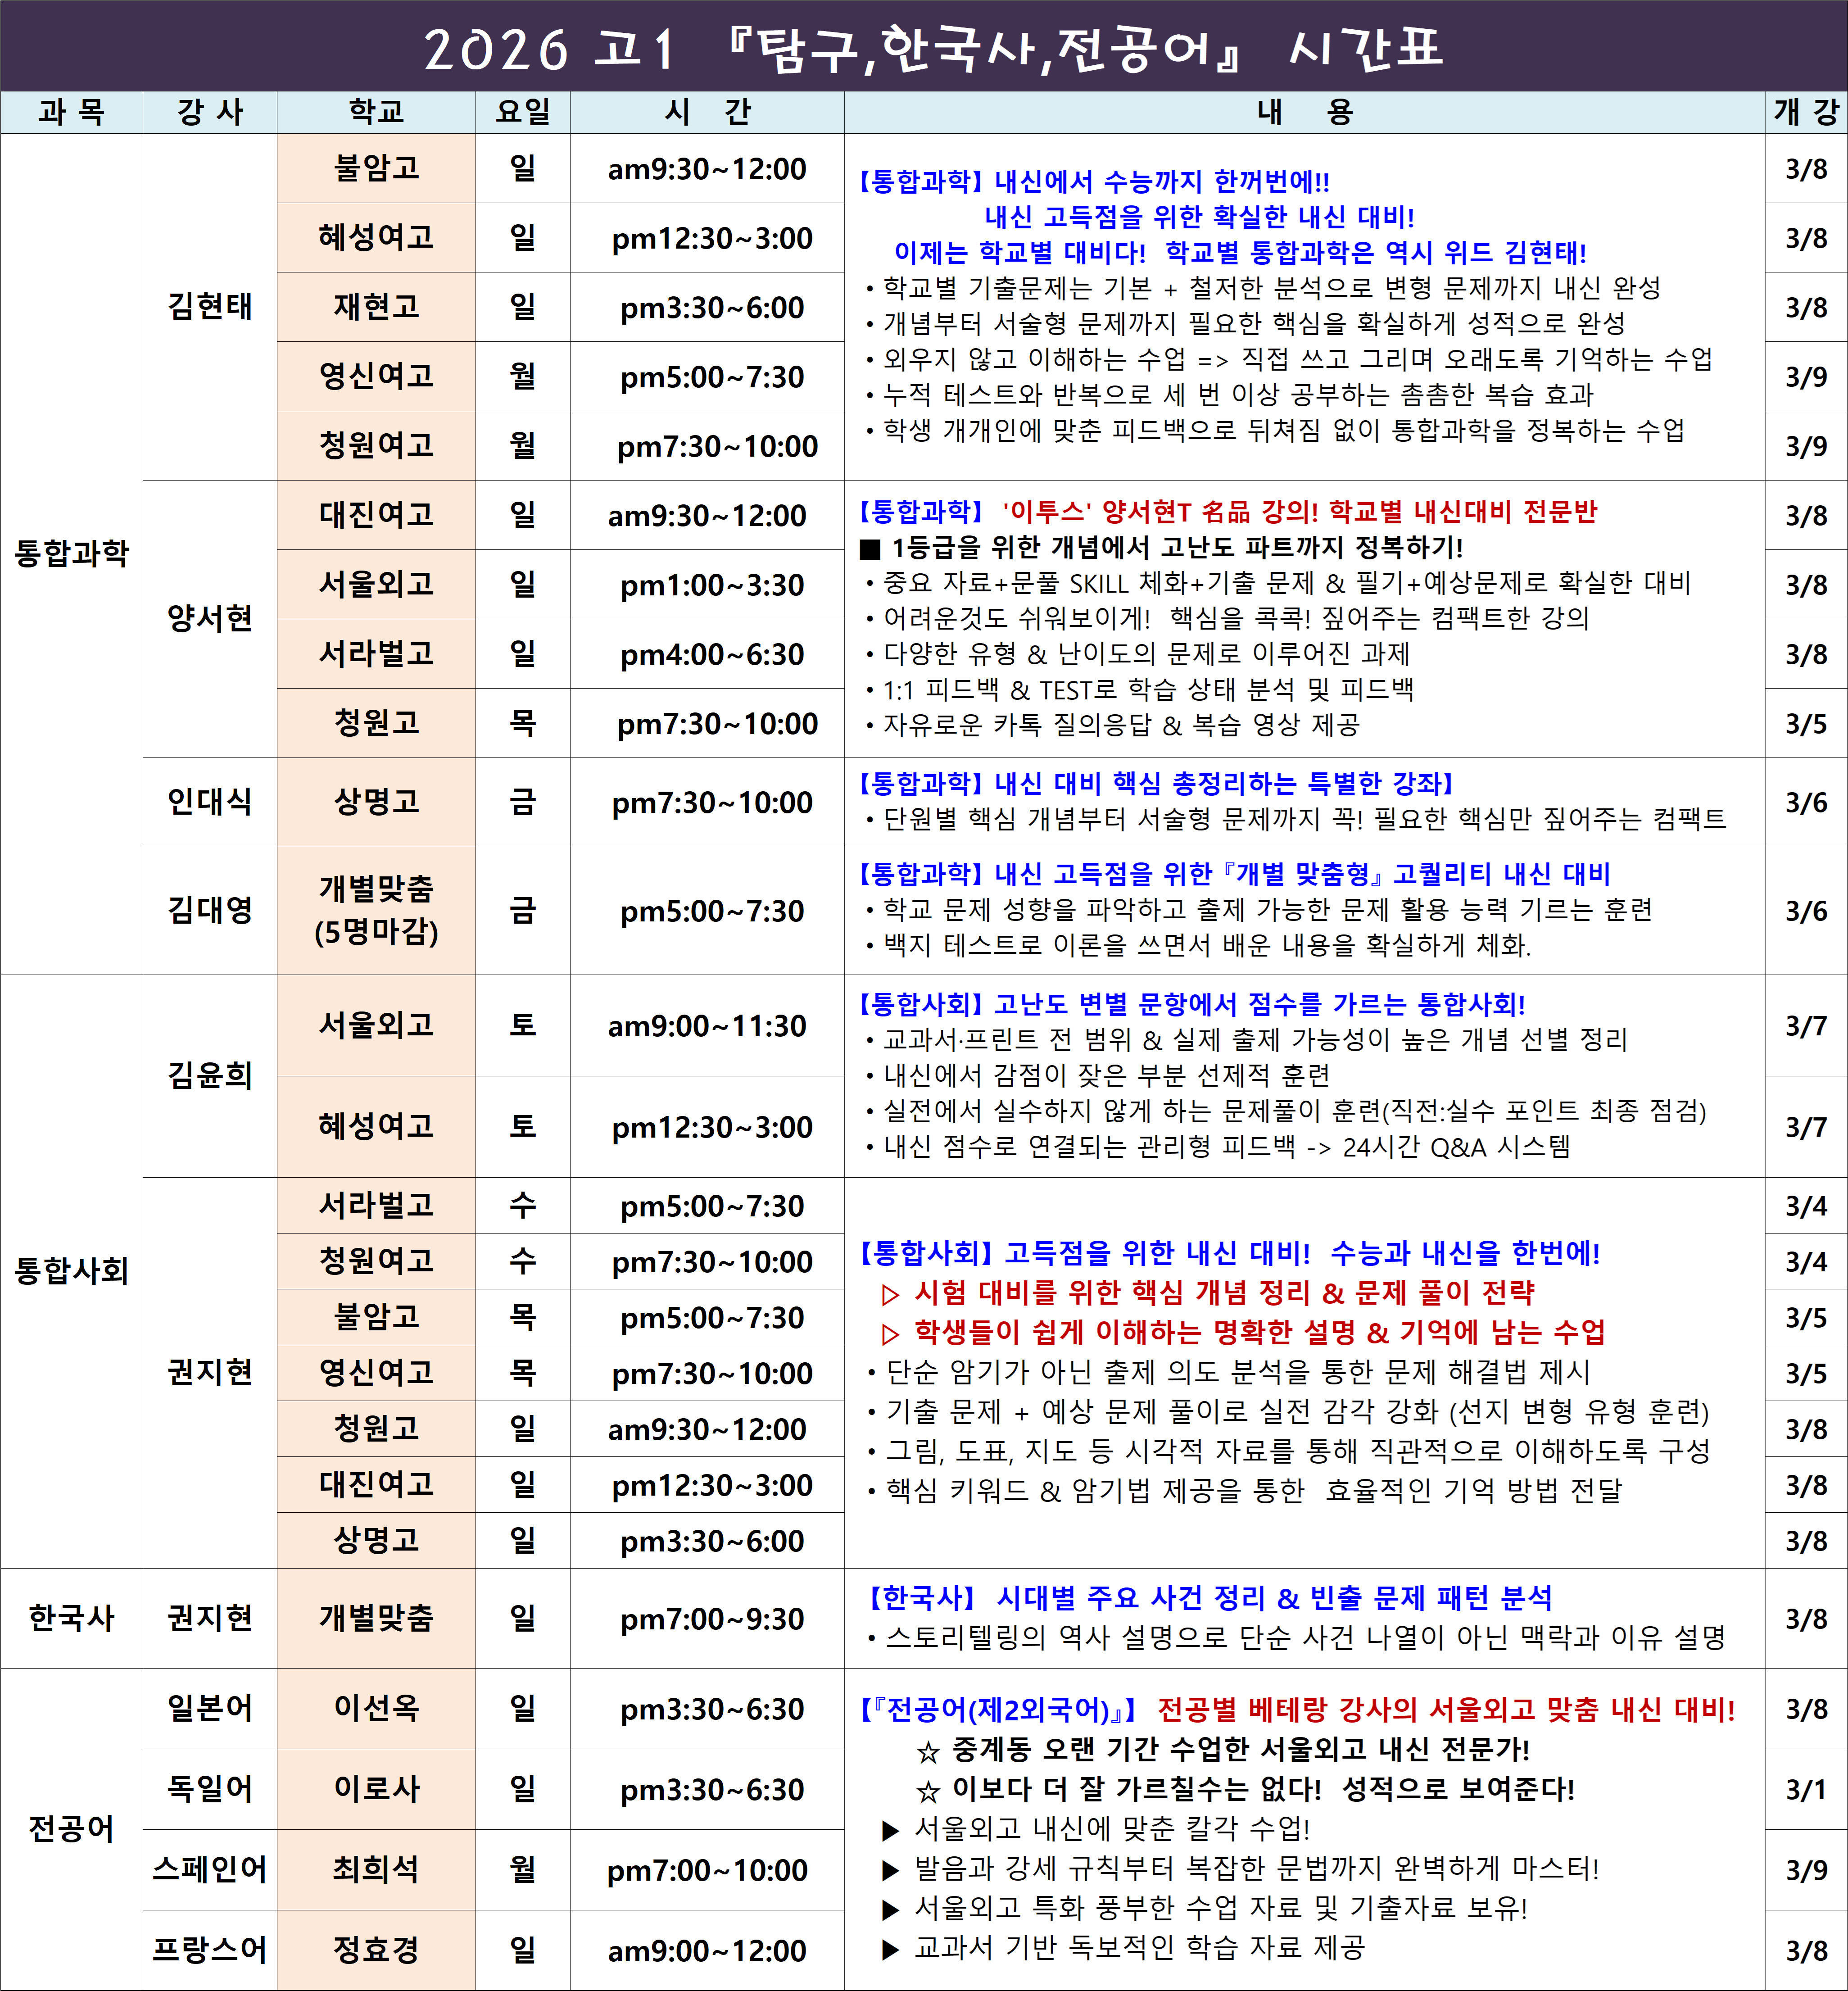Screen dimensions: 1848x1991
Task: Select the 한국사 subject cell
Action: tap(71, 1618)
